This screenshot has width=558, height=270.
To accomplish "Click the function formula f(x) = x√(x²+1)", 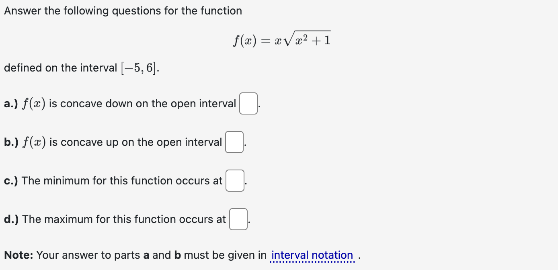I will pos(281,39).
